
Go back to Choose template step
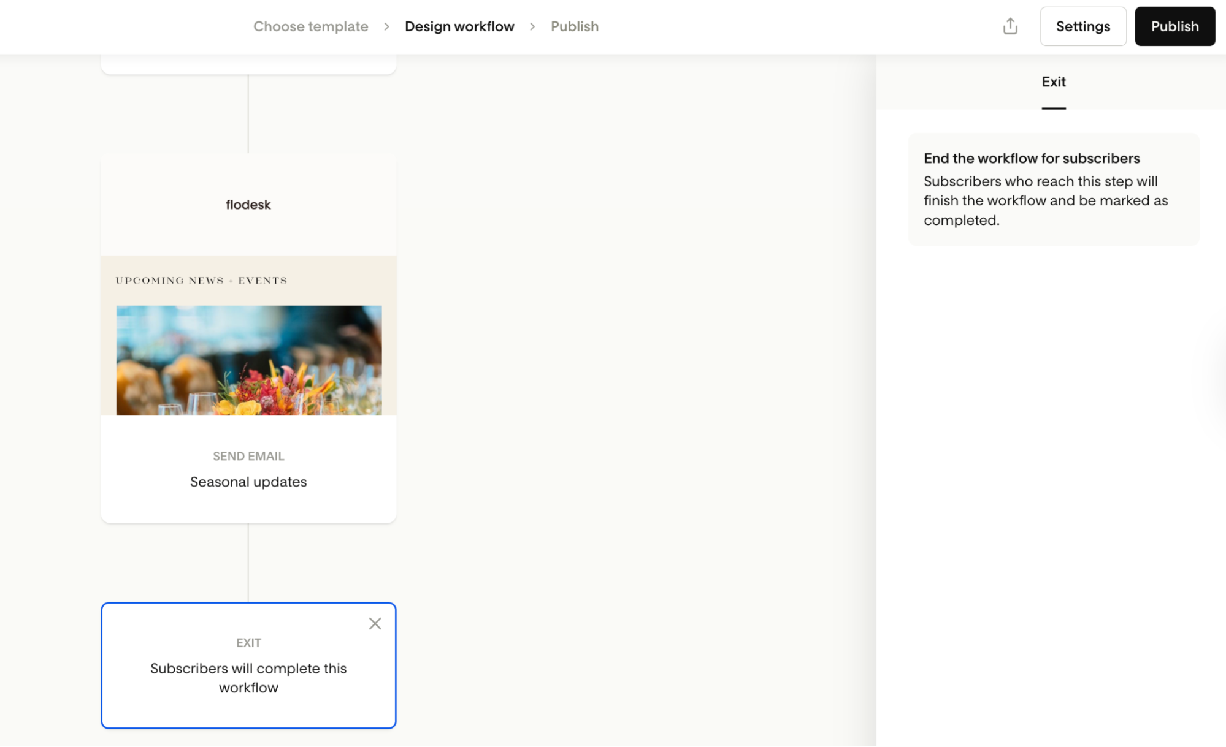tap(310, 26)
